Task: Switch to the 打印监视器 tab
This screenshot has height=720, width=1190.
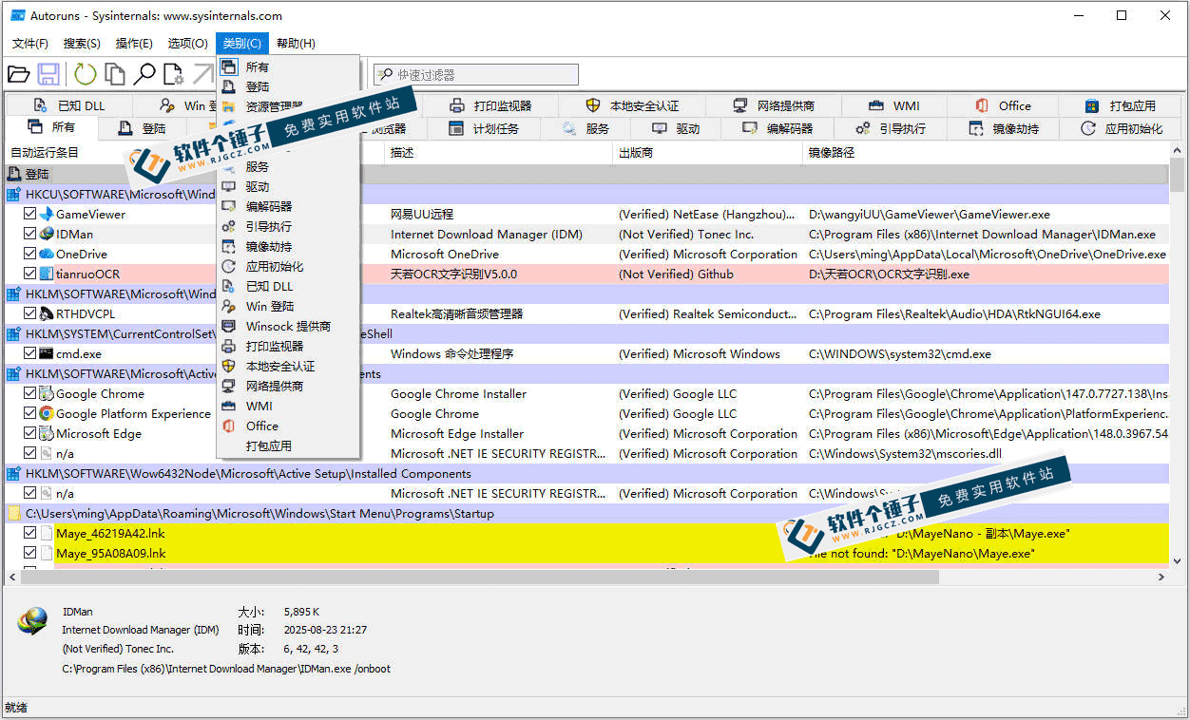Action: 490,106
